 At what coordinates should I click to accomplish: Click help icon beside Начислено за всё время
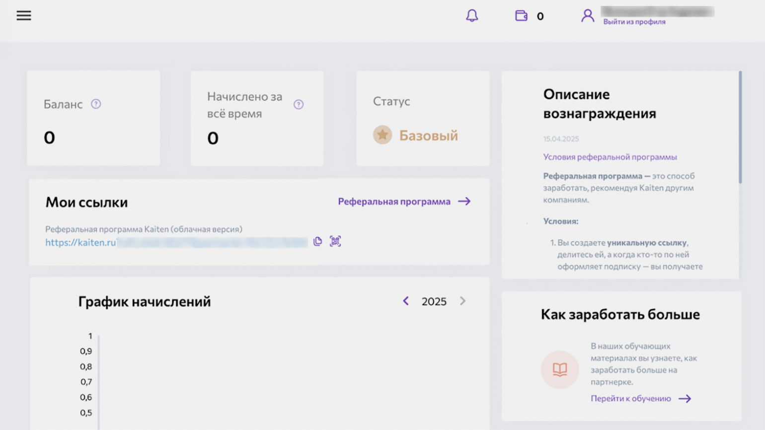coord(299,104)
